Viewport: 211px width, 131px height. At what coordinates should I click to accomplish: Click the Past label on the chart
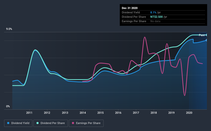click(x=202, y=35)
